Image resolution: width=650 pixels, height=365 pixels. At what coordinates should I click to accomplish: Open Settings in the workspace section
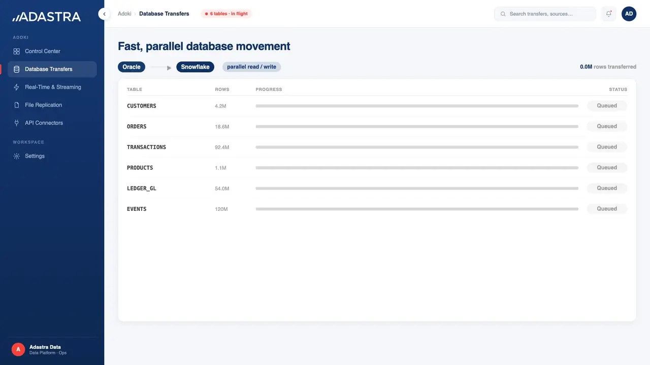pyautogui.click(x=52, y=156)
